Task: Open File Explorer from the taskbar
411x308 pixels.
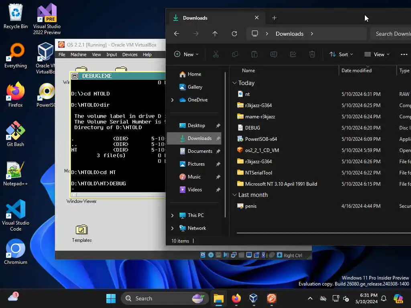Action: 218,298
